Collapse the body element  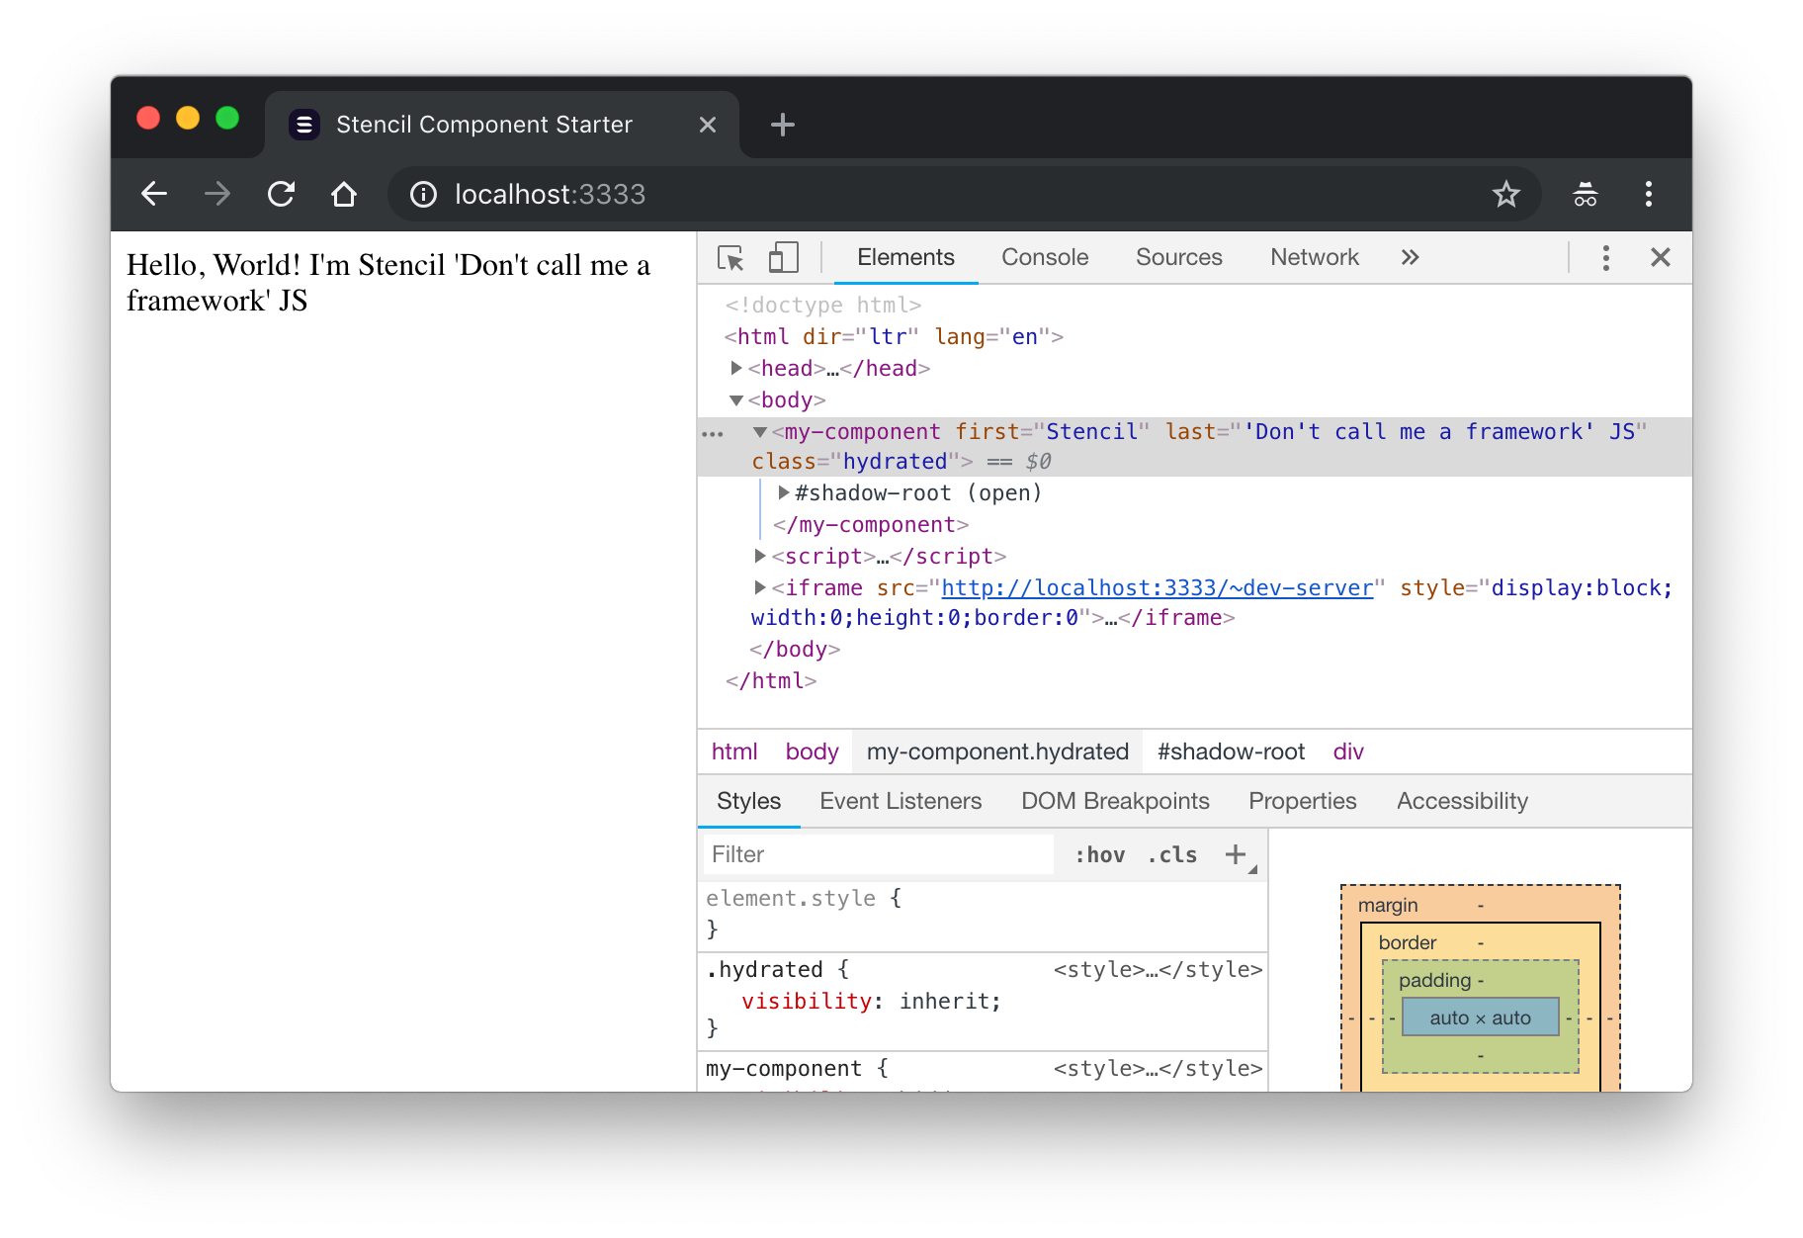coord(736,400)
